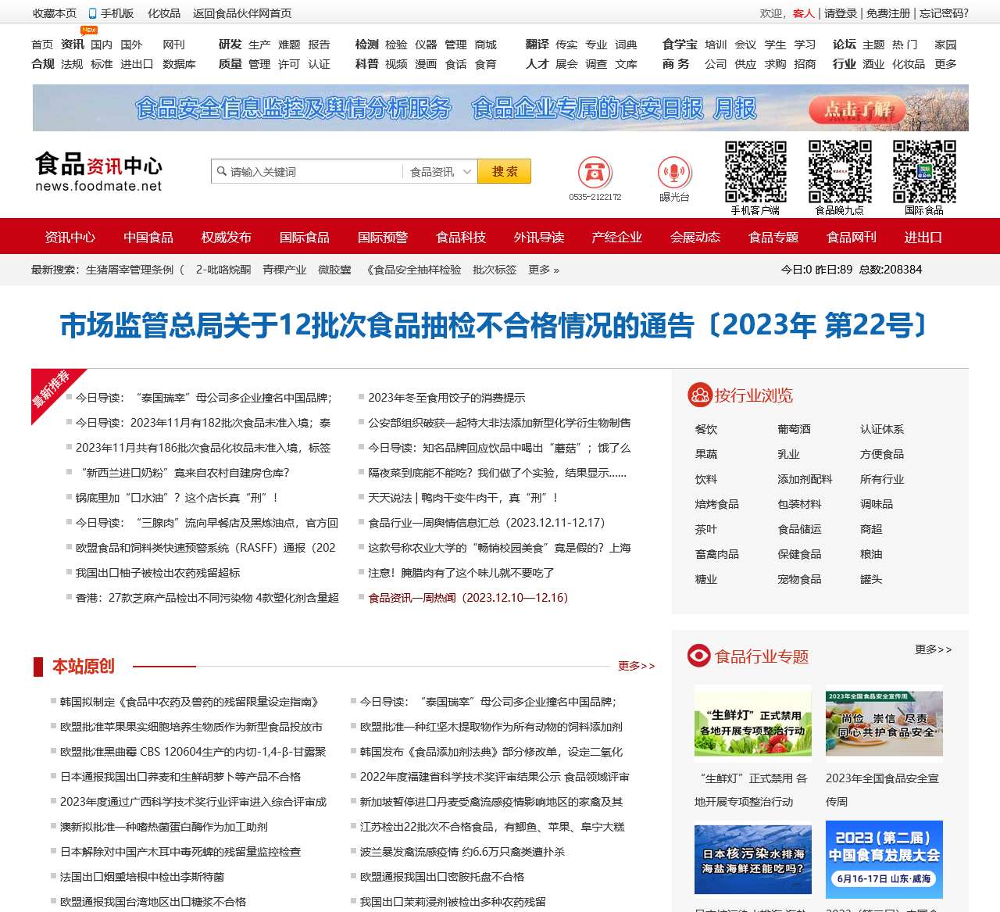The image size is (1000, 912).
Task: Click the 检测 menu item
Action: pos(367,45)
